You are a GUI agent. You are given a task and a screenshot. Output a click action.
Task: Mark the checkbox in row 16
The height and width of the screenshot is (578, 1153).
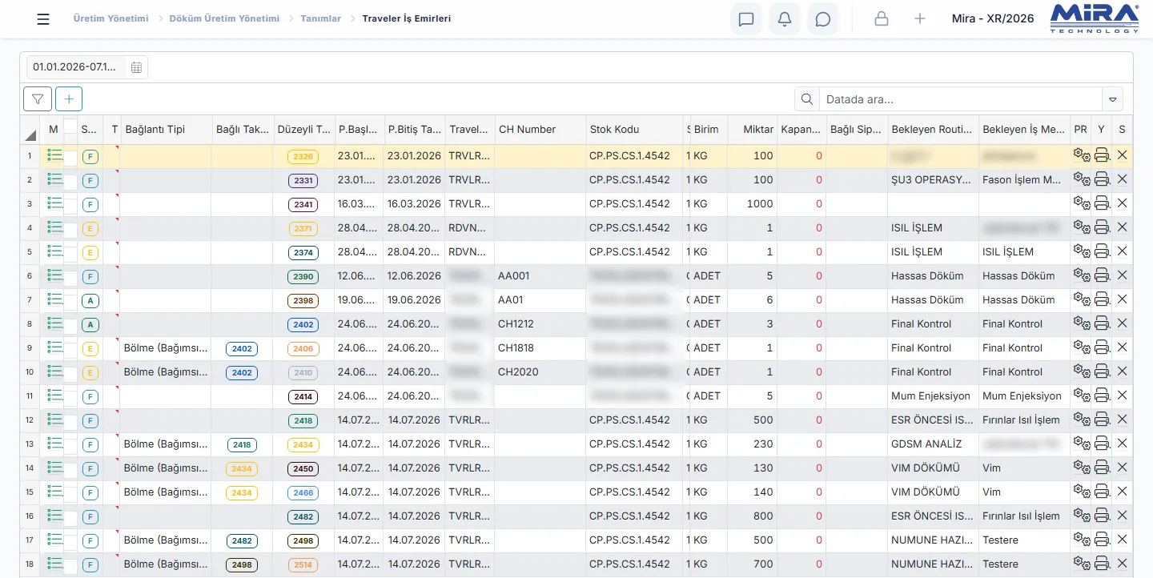[x=70, y=519]
